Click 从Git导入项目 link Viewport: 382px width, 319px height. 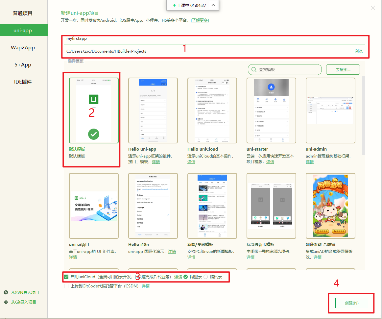23,302
